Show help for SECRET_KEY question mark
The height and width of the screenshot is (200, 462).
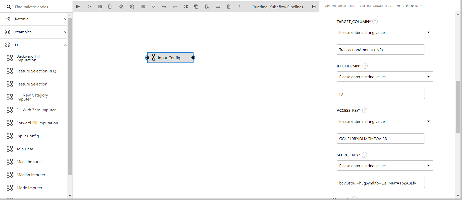tap(364, 155)
